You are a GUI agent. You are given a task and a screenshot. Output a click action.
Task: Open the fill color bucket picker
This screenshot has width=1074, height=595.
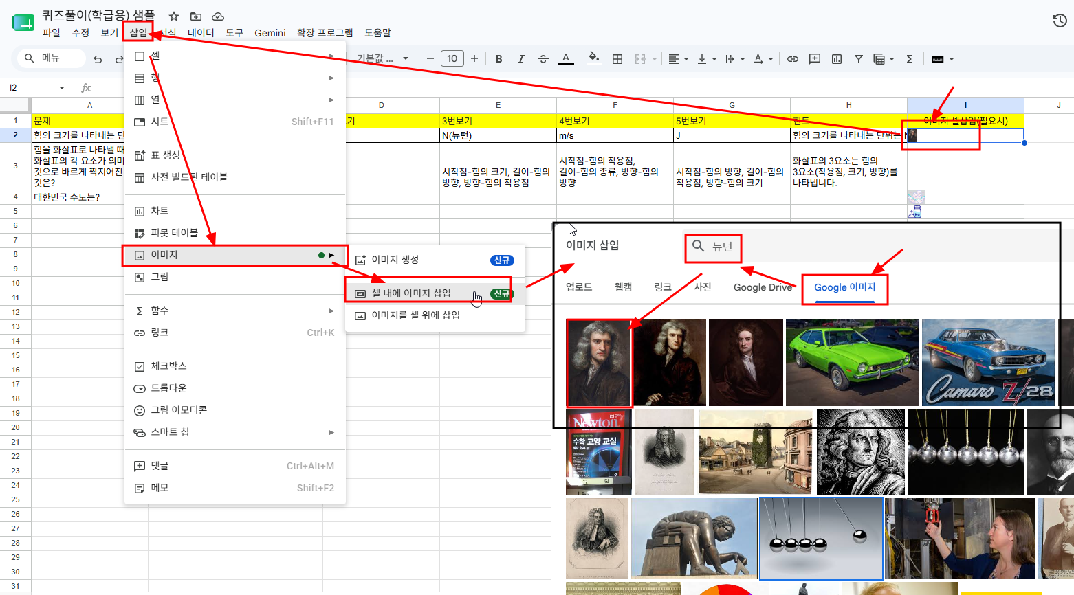[594, 58]
